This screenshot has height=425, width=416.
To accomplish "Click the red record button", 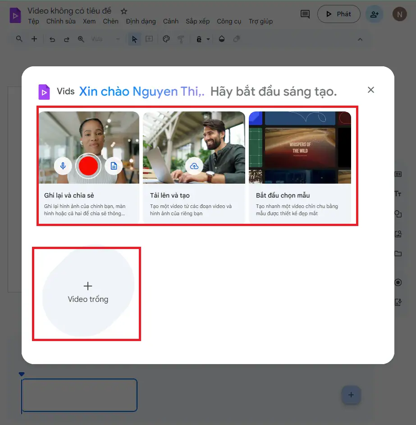I will (88, 166).
